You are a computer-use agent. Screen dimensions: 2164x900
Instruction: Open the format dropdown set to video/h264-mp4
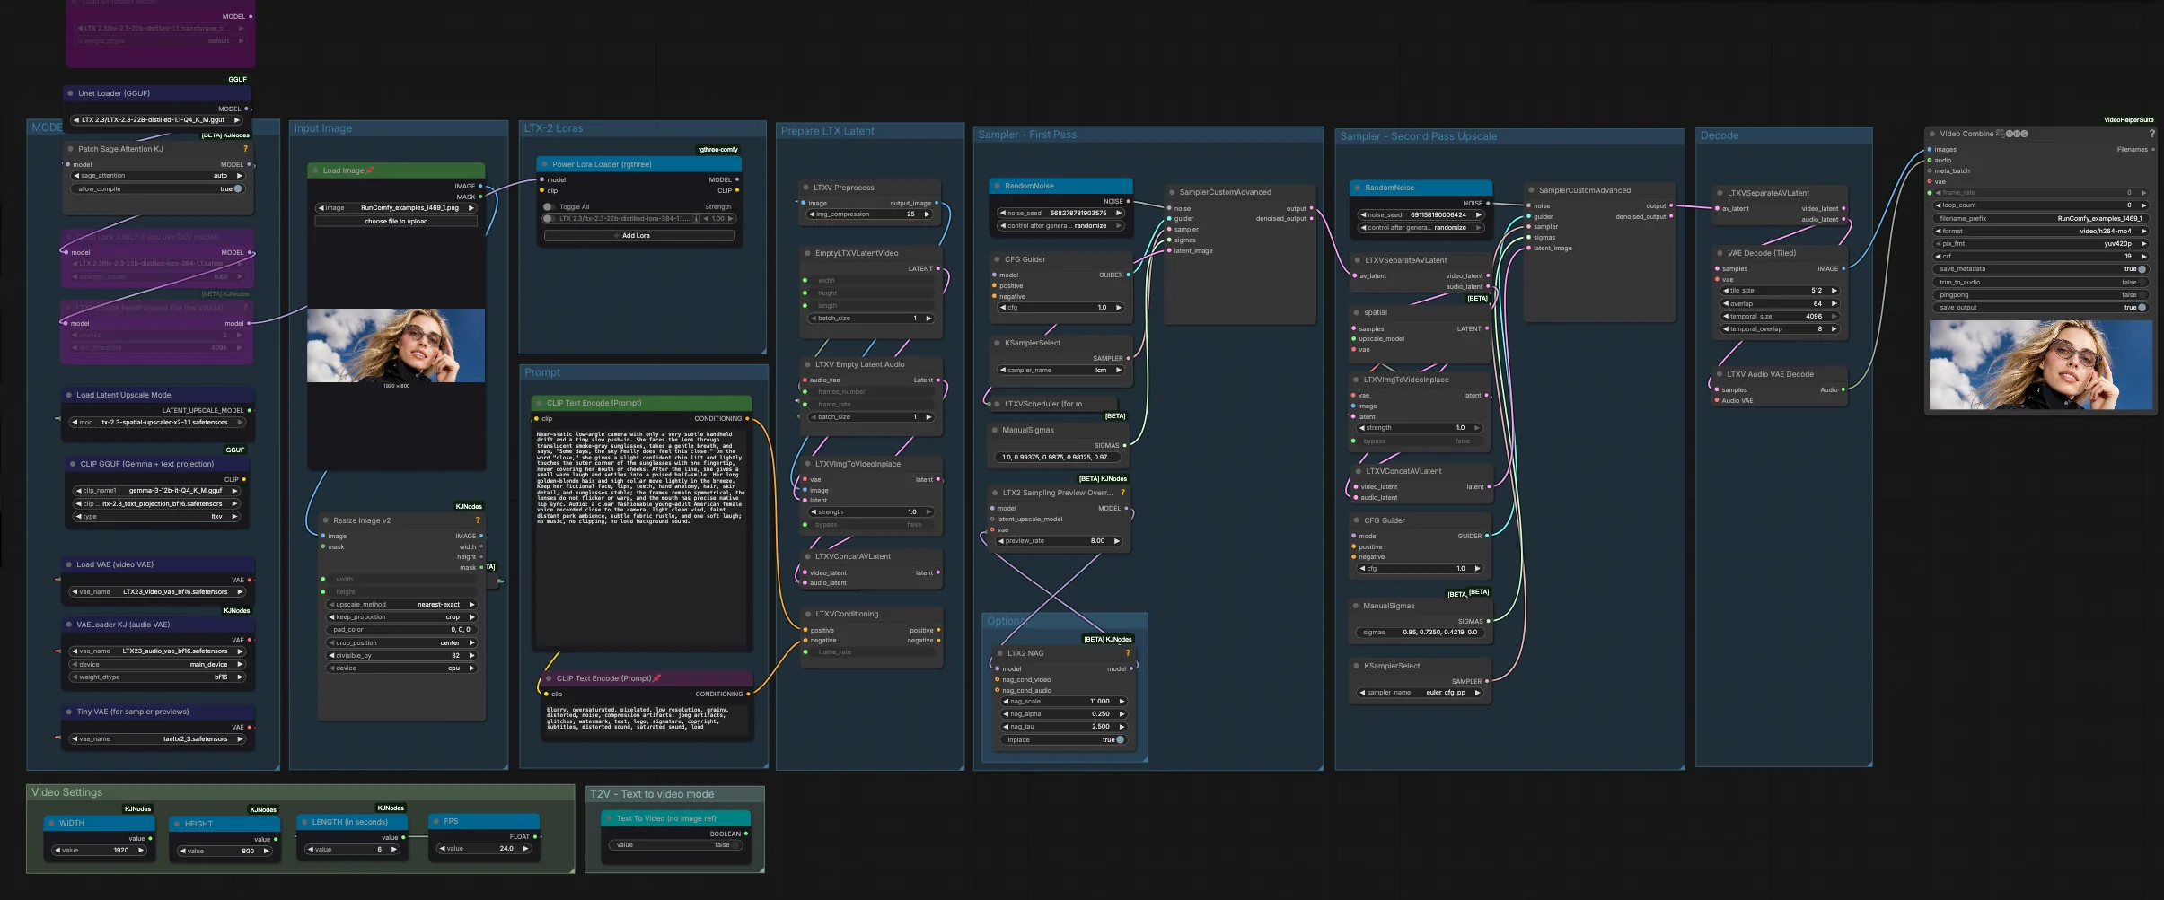2040,231
